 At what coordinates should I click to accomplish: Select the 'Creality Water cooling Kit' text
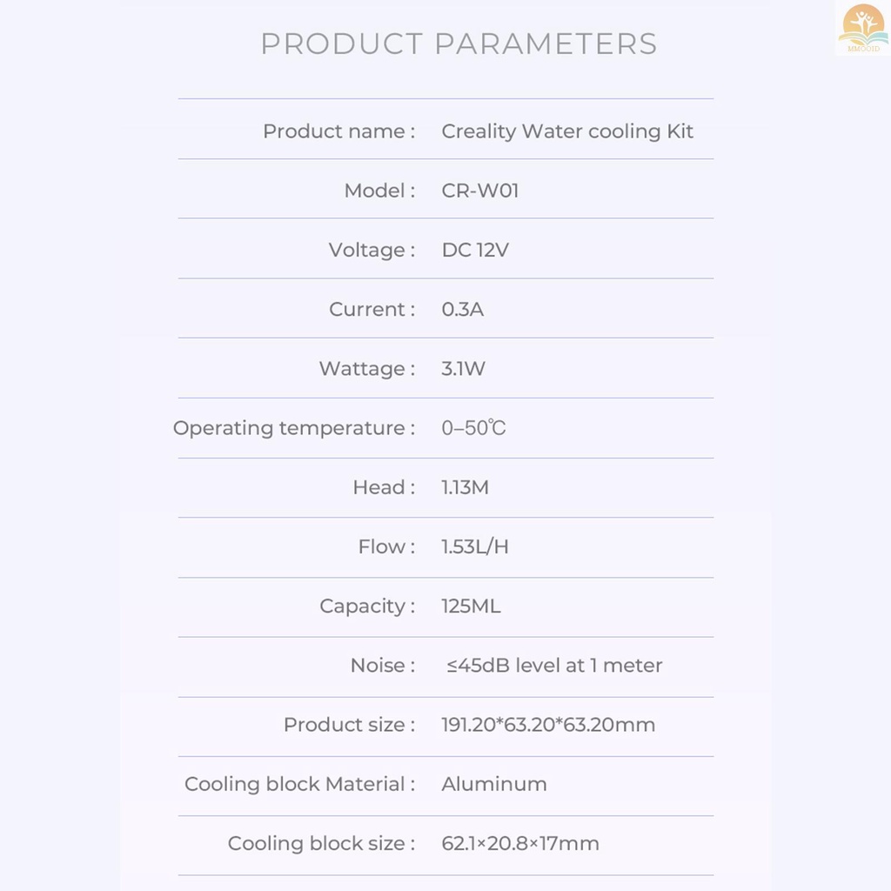point(567,131)
